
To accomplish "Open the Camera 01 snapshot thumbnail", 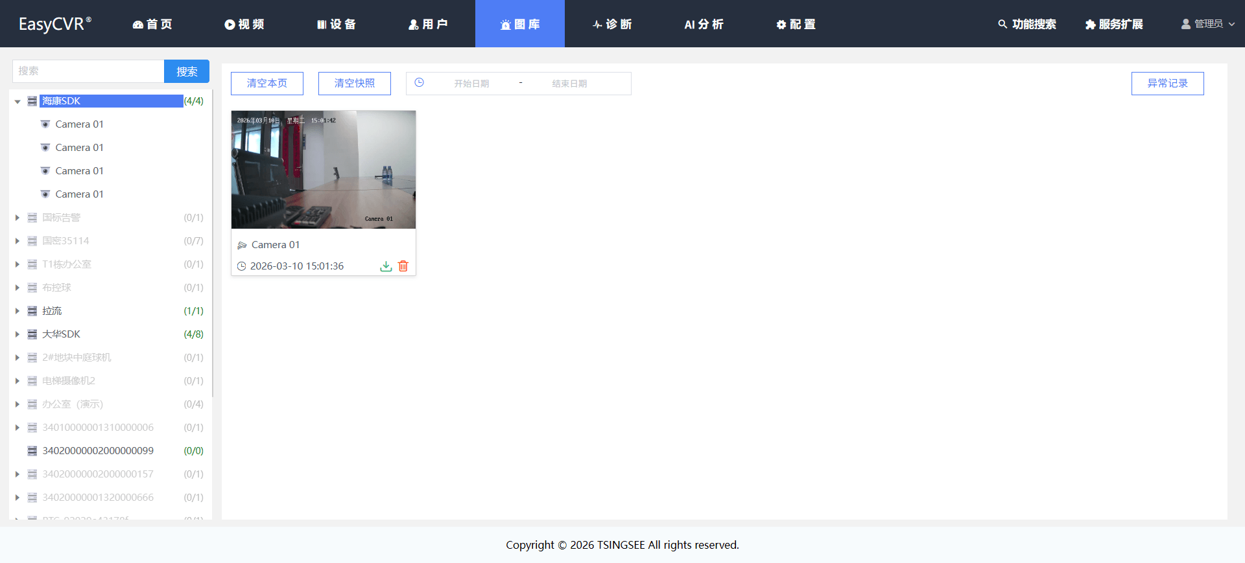I will pos(324,170).
